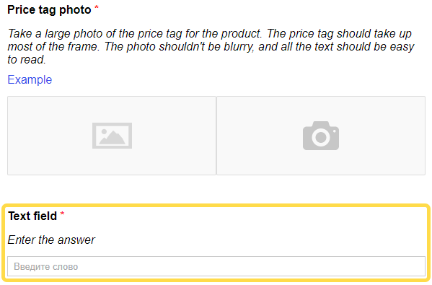Screen dimensions: 432x285
Task: Select the left photo upload box
Action: (112, 136)
